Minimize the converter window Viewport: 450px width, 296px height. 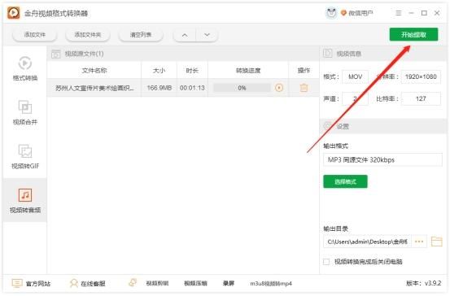point(411,13)
